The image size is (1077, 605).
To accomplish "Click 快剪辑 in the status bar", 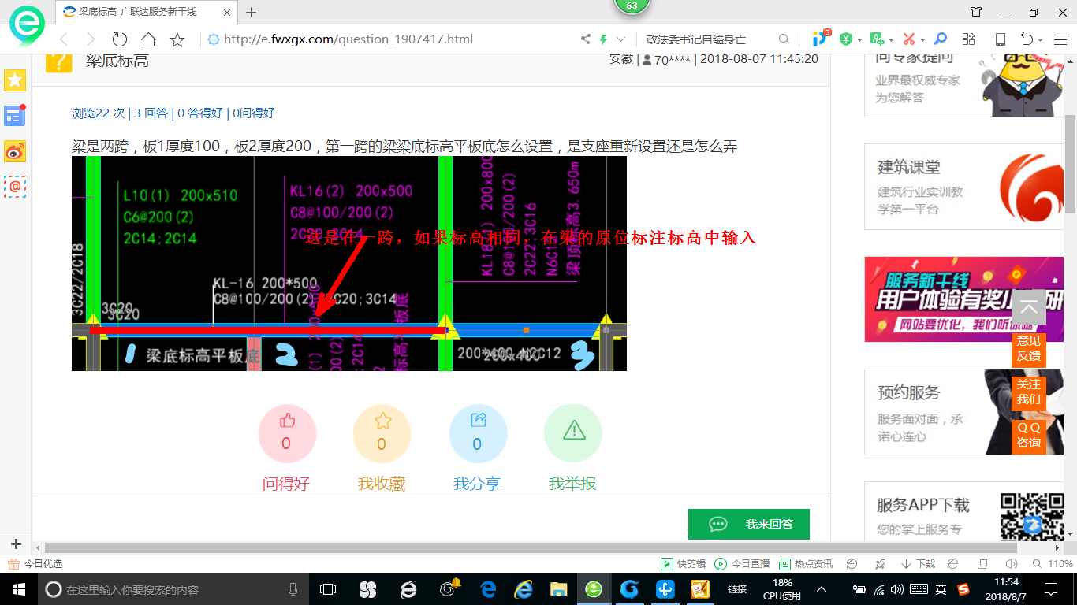I will [683, 564].
